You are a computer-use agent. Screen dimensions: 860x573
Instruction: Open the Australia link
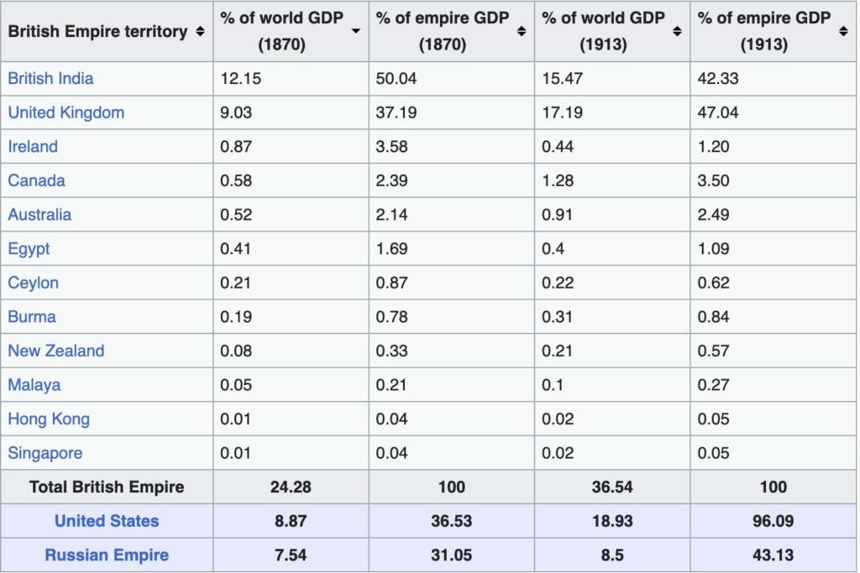point(39,215)
